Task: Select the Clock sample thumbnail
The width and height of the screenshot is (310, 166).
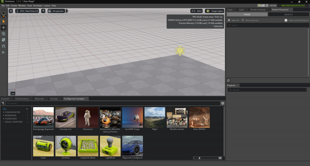Action: point(43,146)
